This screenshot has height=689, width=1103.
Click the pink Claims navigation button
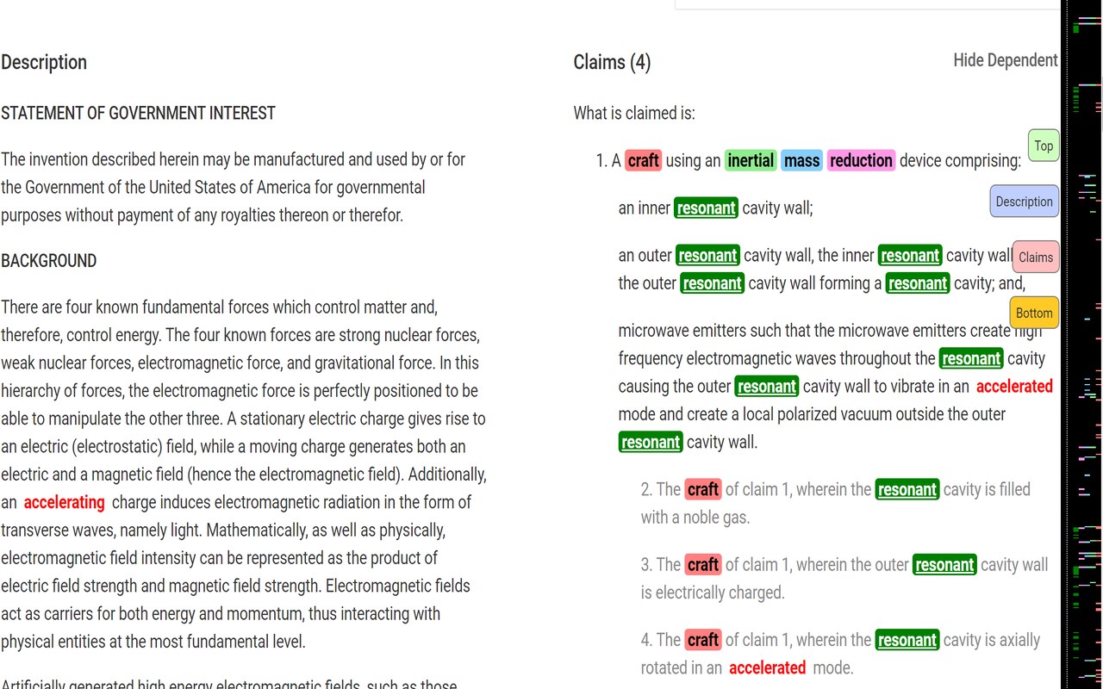click(1035, 257)
